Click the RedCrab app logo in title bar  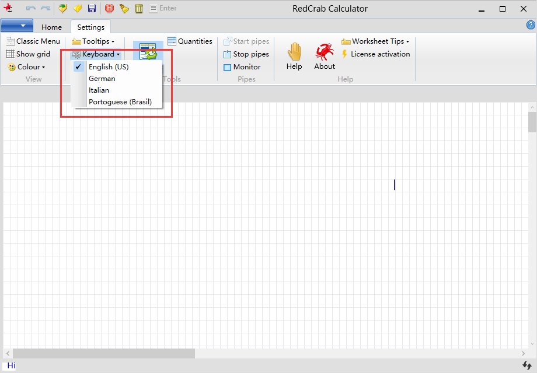pos(8,8)
